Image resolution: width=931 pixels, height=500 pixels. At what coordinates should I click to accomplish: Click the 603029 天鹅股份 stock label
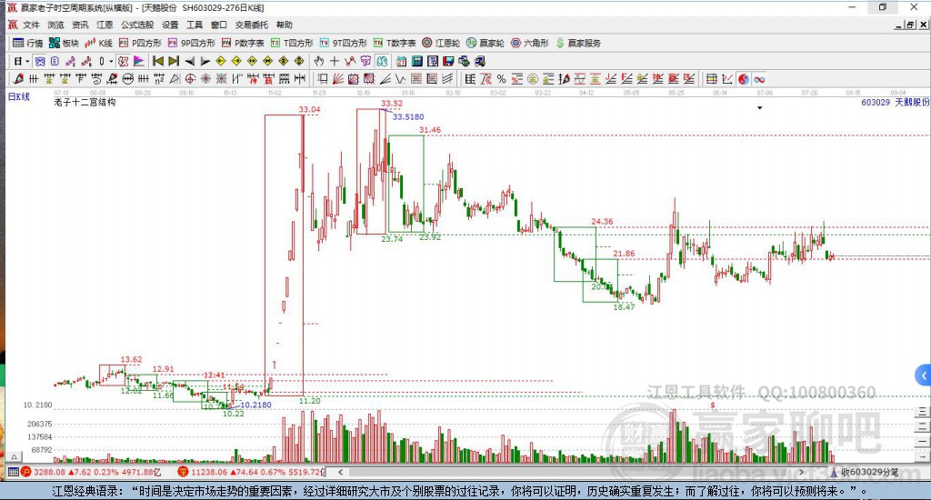click(x=896, y=102)
